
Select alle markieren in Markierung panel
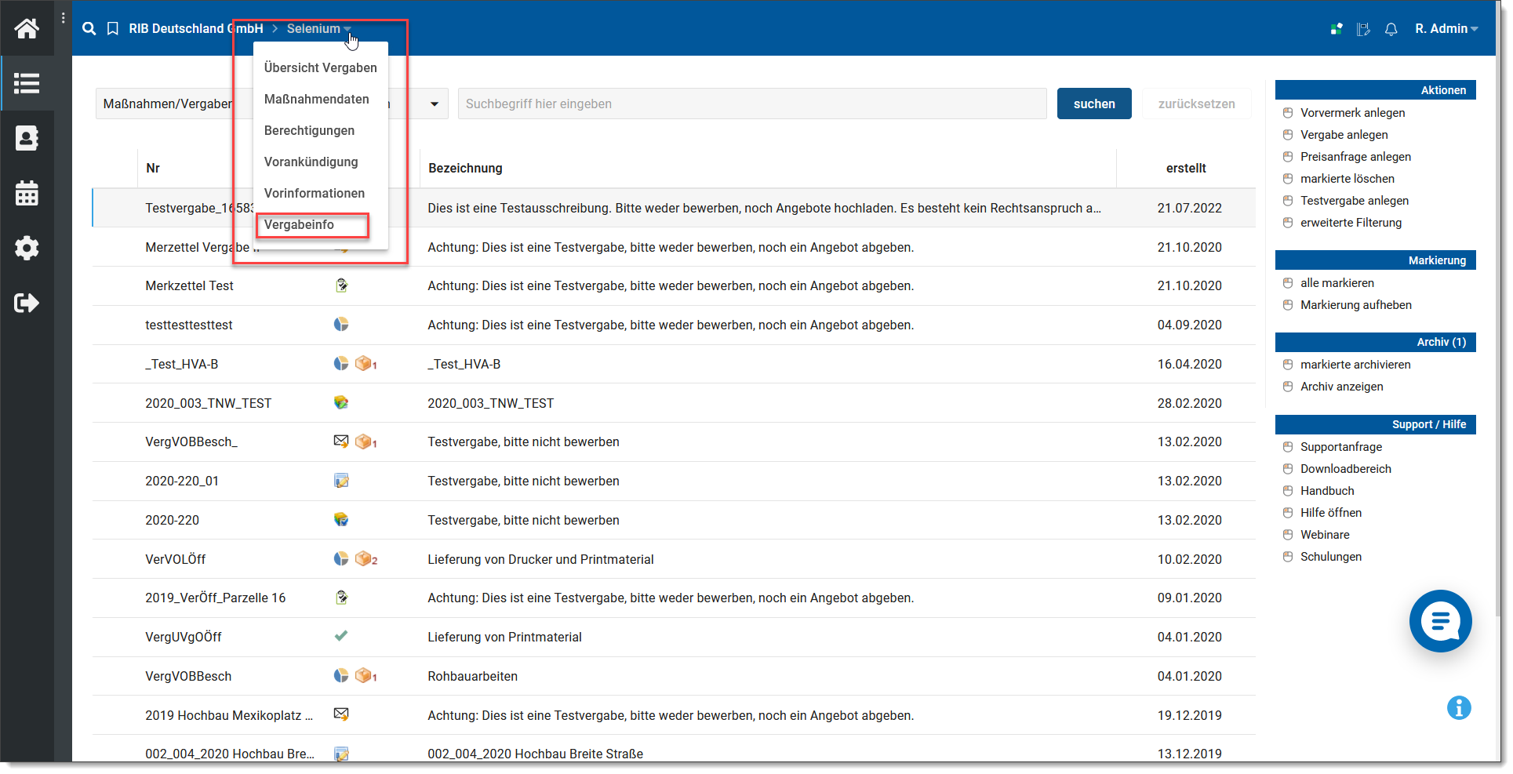[1337, 283]
